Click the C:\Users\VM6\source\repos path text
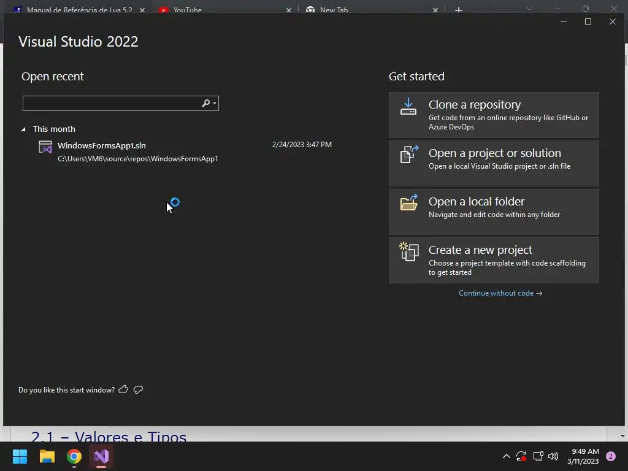This screenshot has height=471, width=628. click(x=138, y=159)
